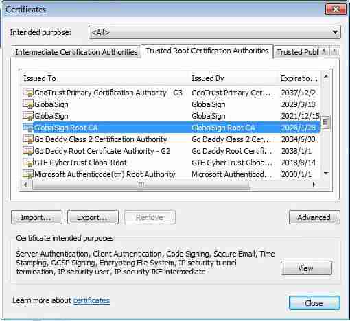Switch to Intermediate Certification Authorities tab
Image resolution: width=350 pixels, height=321 pixels.
(76, 52)
